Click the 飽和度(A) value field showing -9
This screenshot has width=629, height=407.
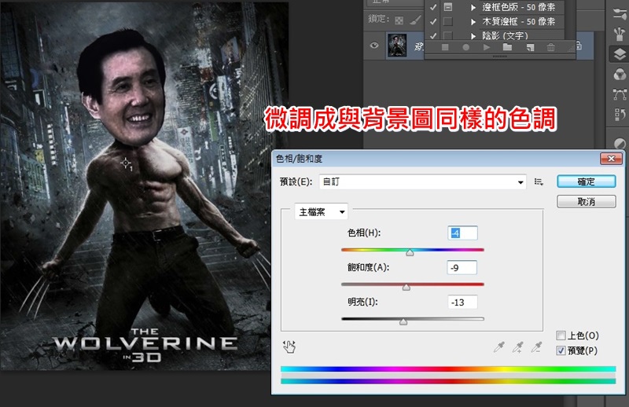click(x=462, y=267)
